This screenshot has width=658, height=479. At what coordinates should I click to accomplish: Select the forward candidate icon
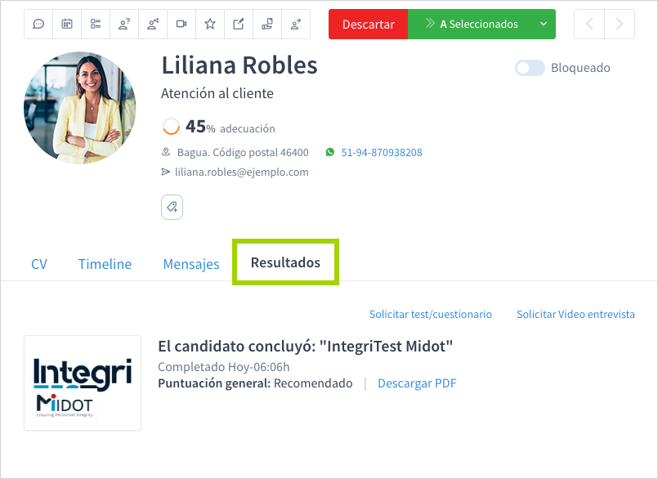point(295,24)
